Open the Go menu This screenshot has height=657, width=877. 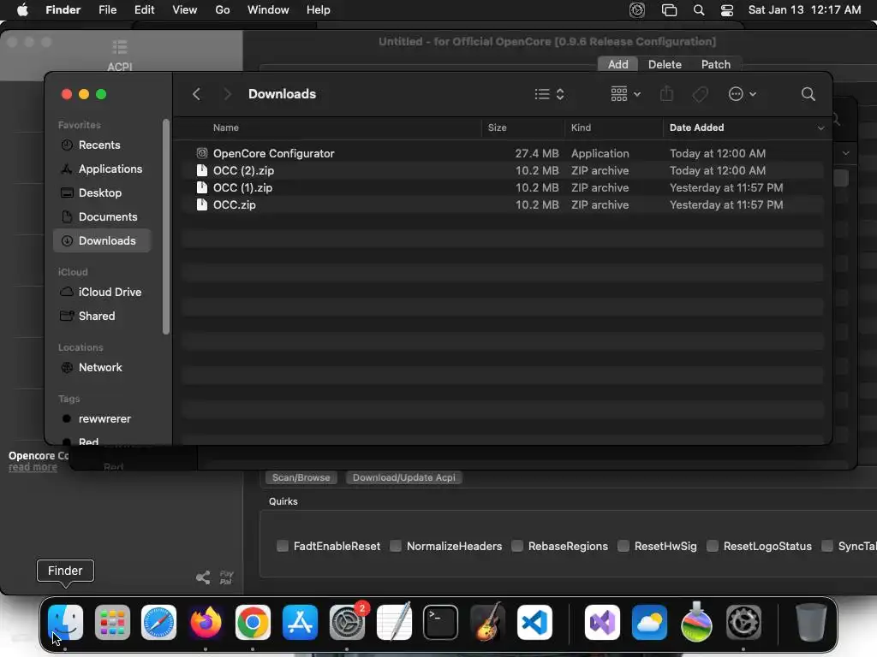(x=223, y=10)
